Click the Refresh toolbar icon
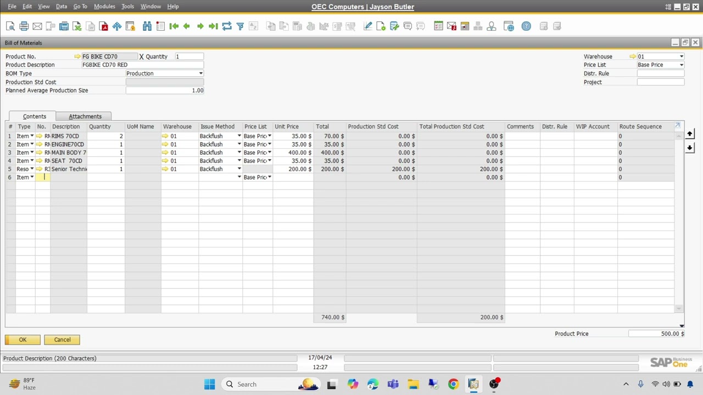Viewport: 703px width, 395px height. point(227,26)
